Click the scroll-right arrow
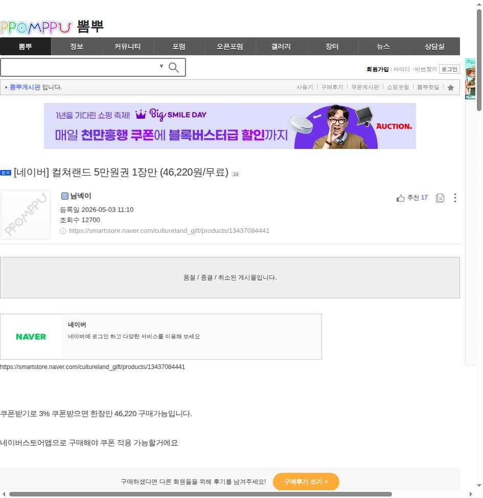The height and width of the screenshot is (498, 483). [x=471, y=494]
